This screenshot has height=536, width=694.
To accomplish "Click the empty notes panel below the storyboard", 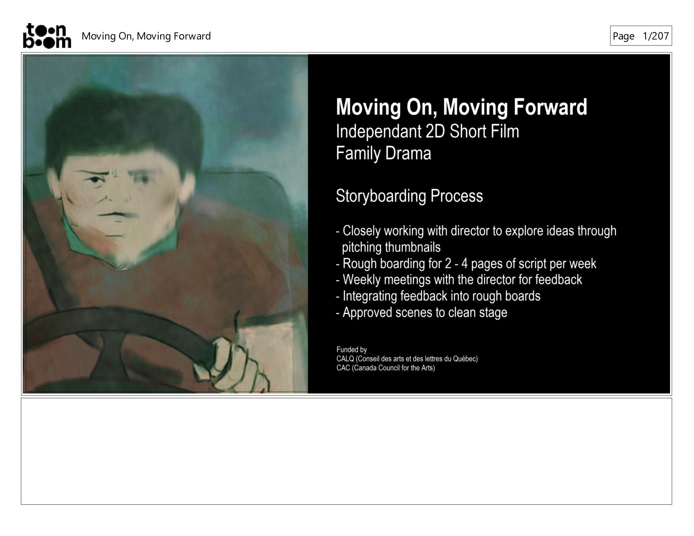I will (346, 451).
